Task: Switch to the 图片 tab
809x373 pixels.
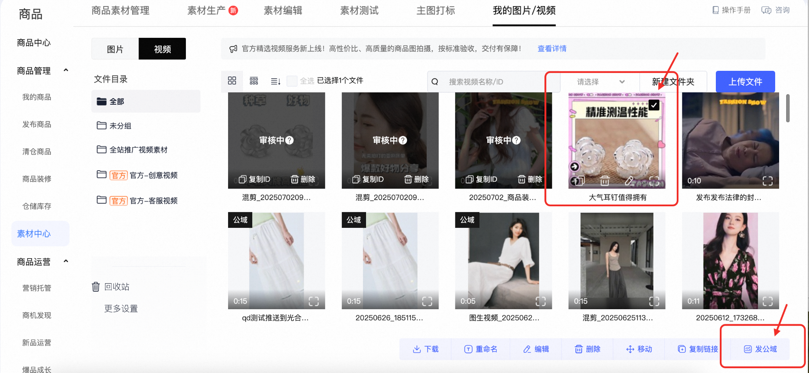Action: [115, 49]
